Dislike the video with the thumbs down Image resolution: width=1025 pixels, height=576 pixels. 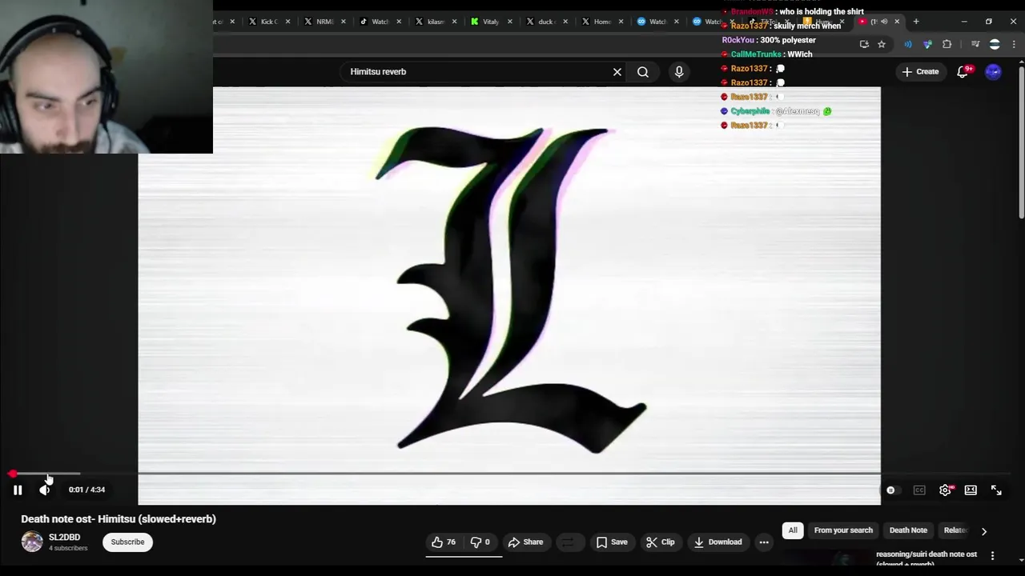click(x=480, y=542)
